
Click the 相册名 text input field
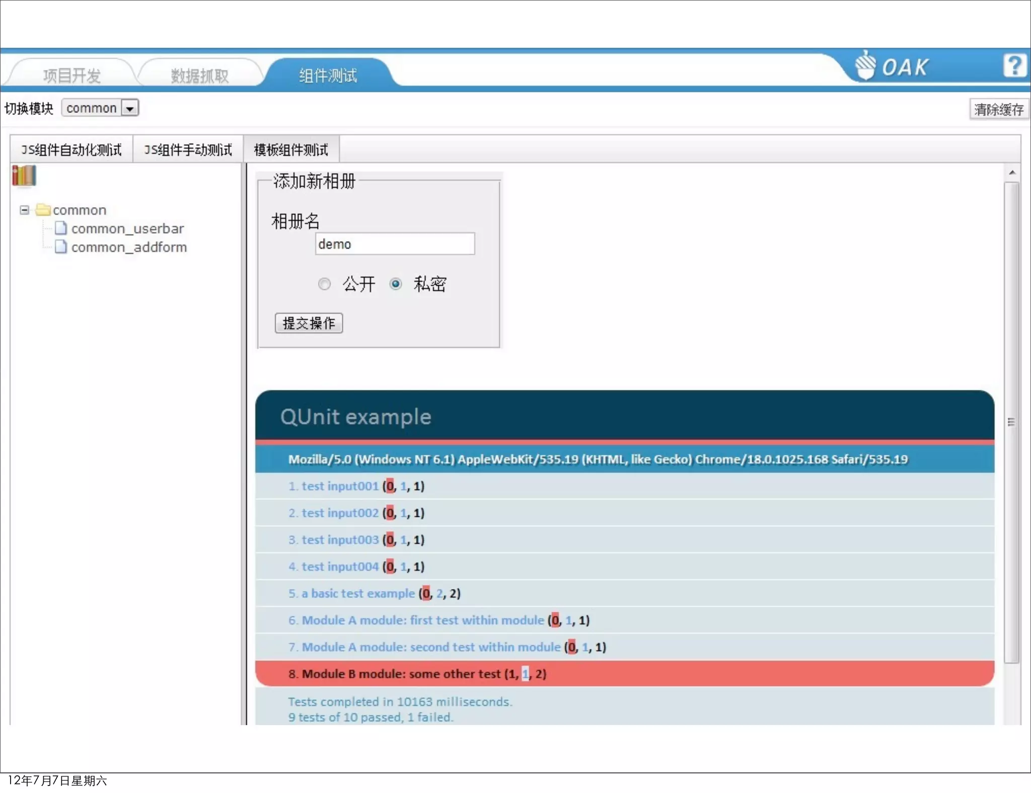point(395,244)
